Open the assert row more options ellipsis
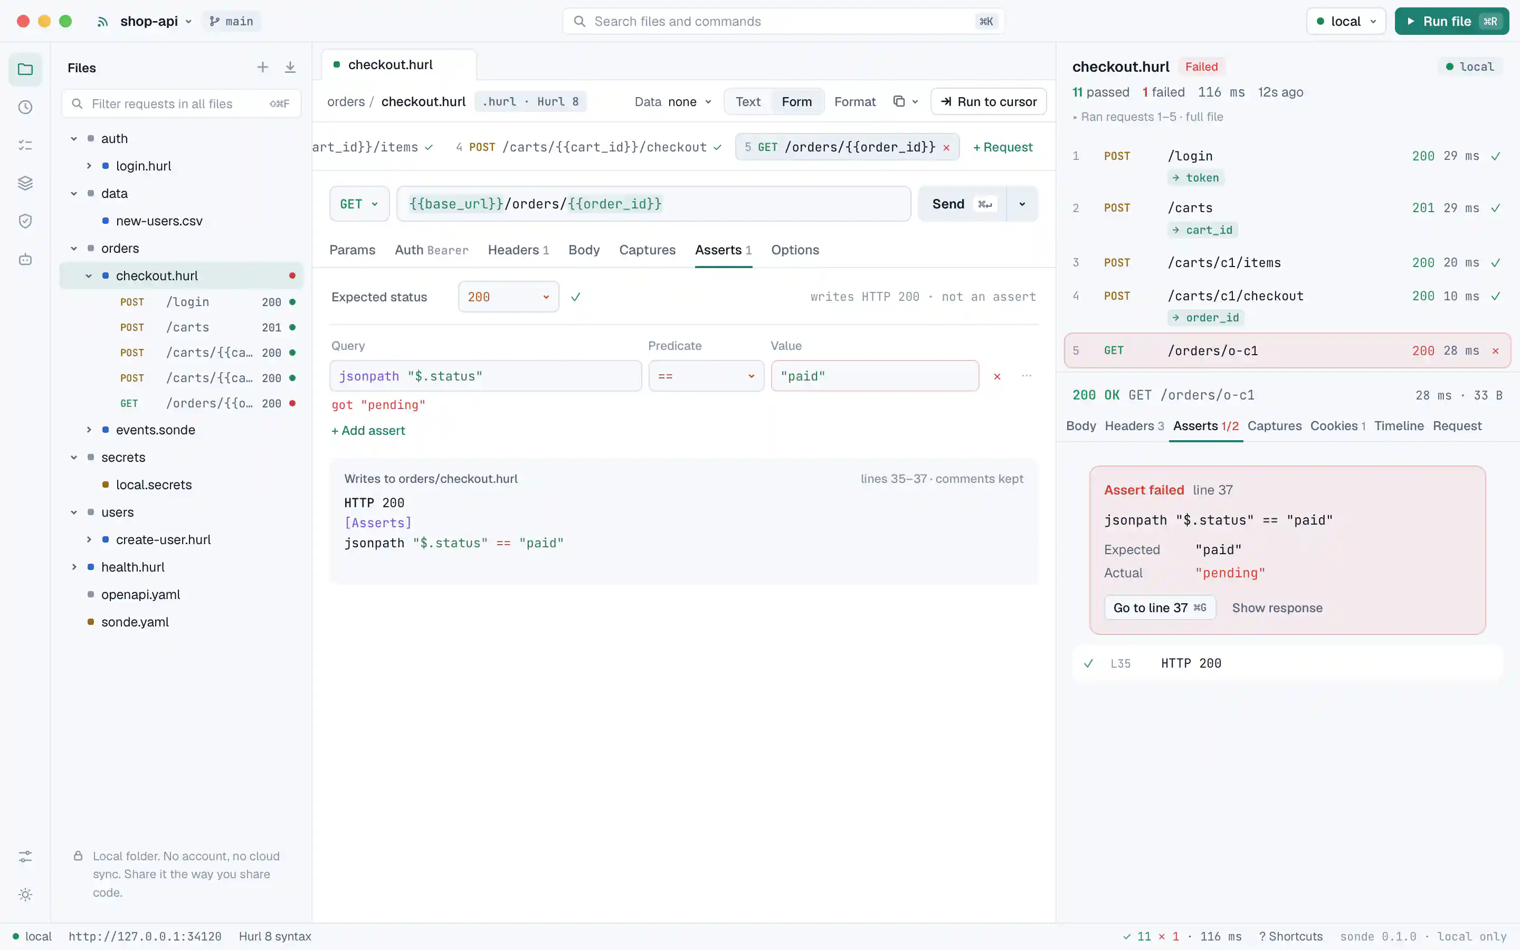1520x950 pixels. [x=1027, y=376]
